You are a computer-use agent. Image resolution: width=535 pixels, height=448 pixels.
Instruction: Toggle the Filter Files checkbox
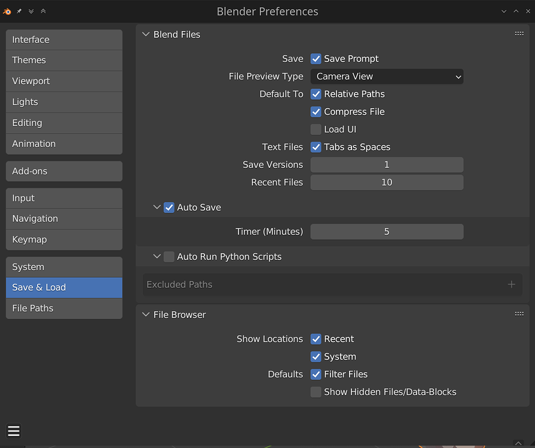pyautogui.click(x=316, y=375)
